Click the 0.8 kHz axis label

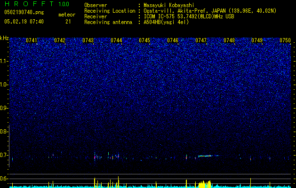coord(4,132)
